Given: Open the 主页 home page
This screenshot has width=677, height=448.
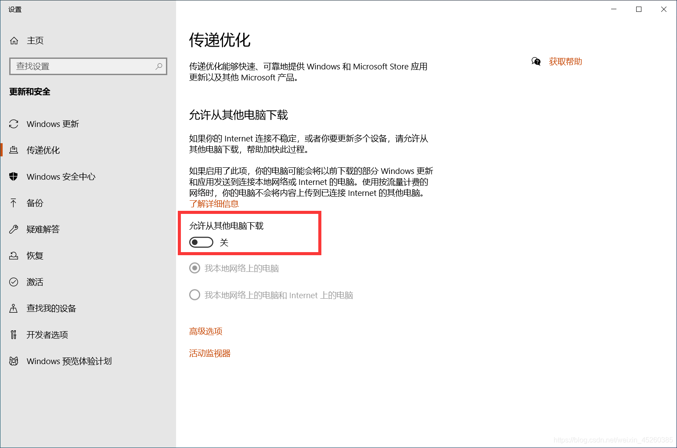Looking at the screenshot, I should point(88,41).
